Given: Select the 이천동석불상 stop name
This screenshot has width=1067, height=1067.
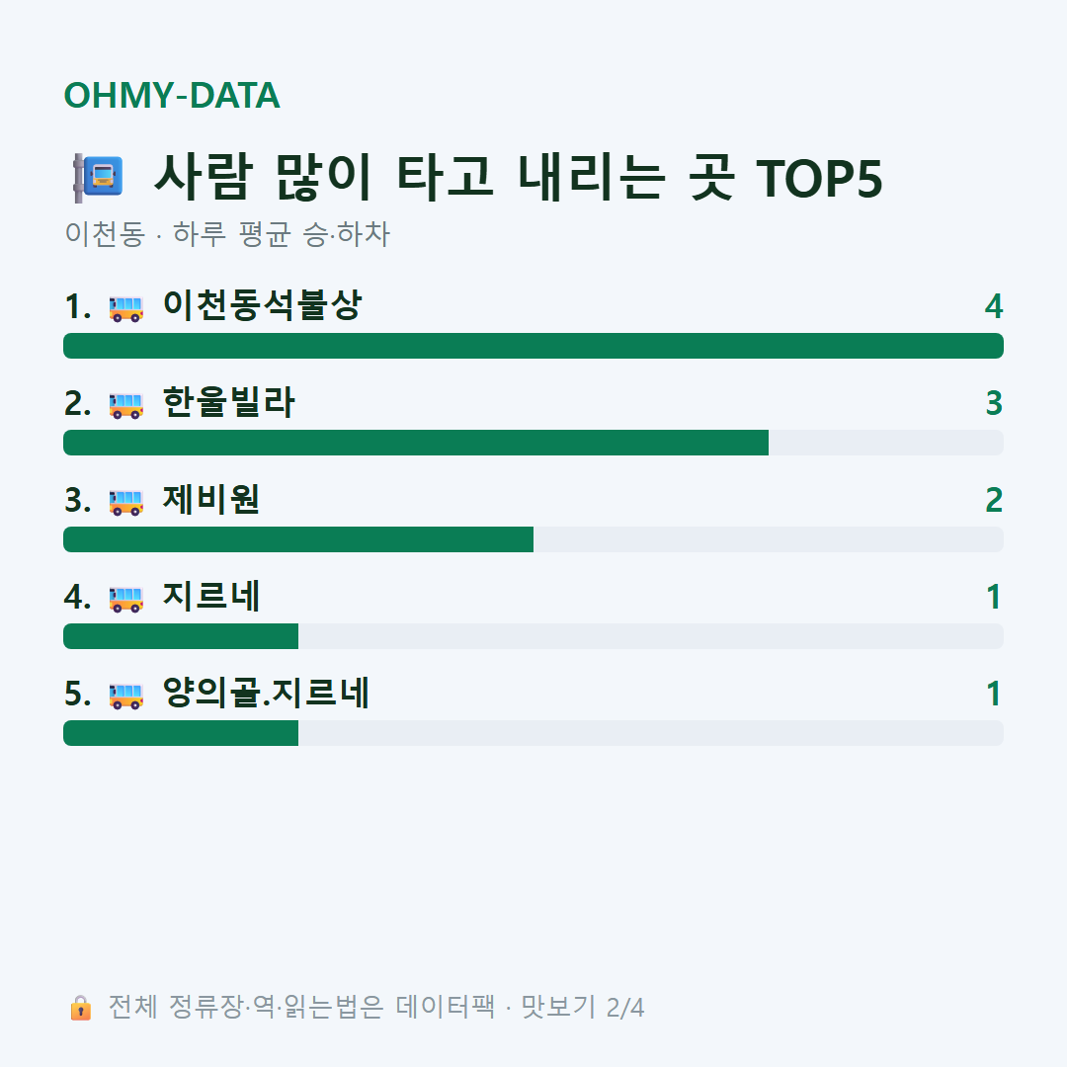Looking at the screenshot, I should [x=262, y=305].
